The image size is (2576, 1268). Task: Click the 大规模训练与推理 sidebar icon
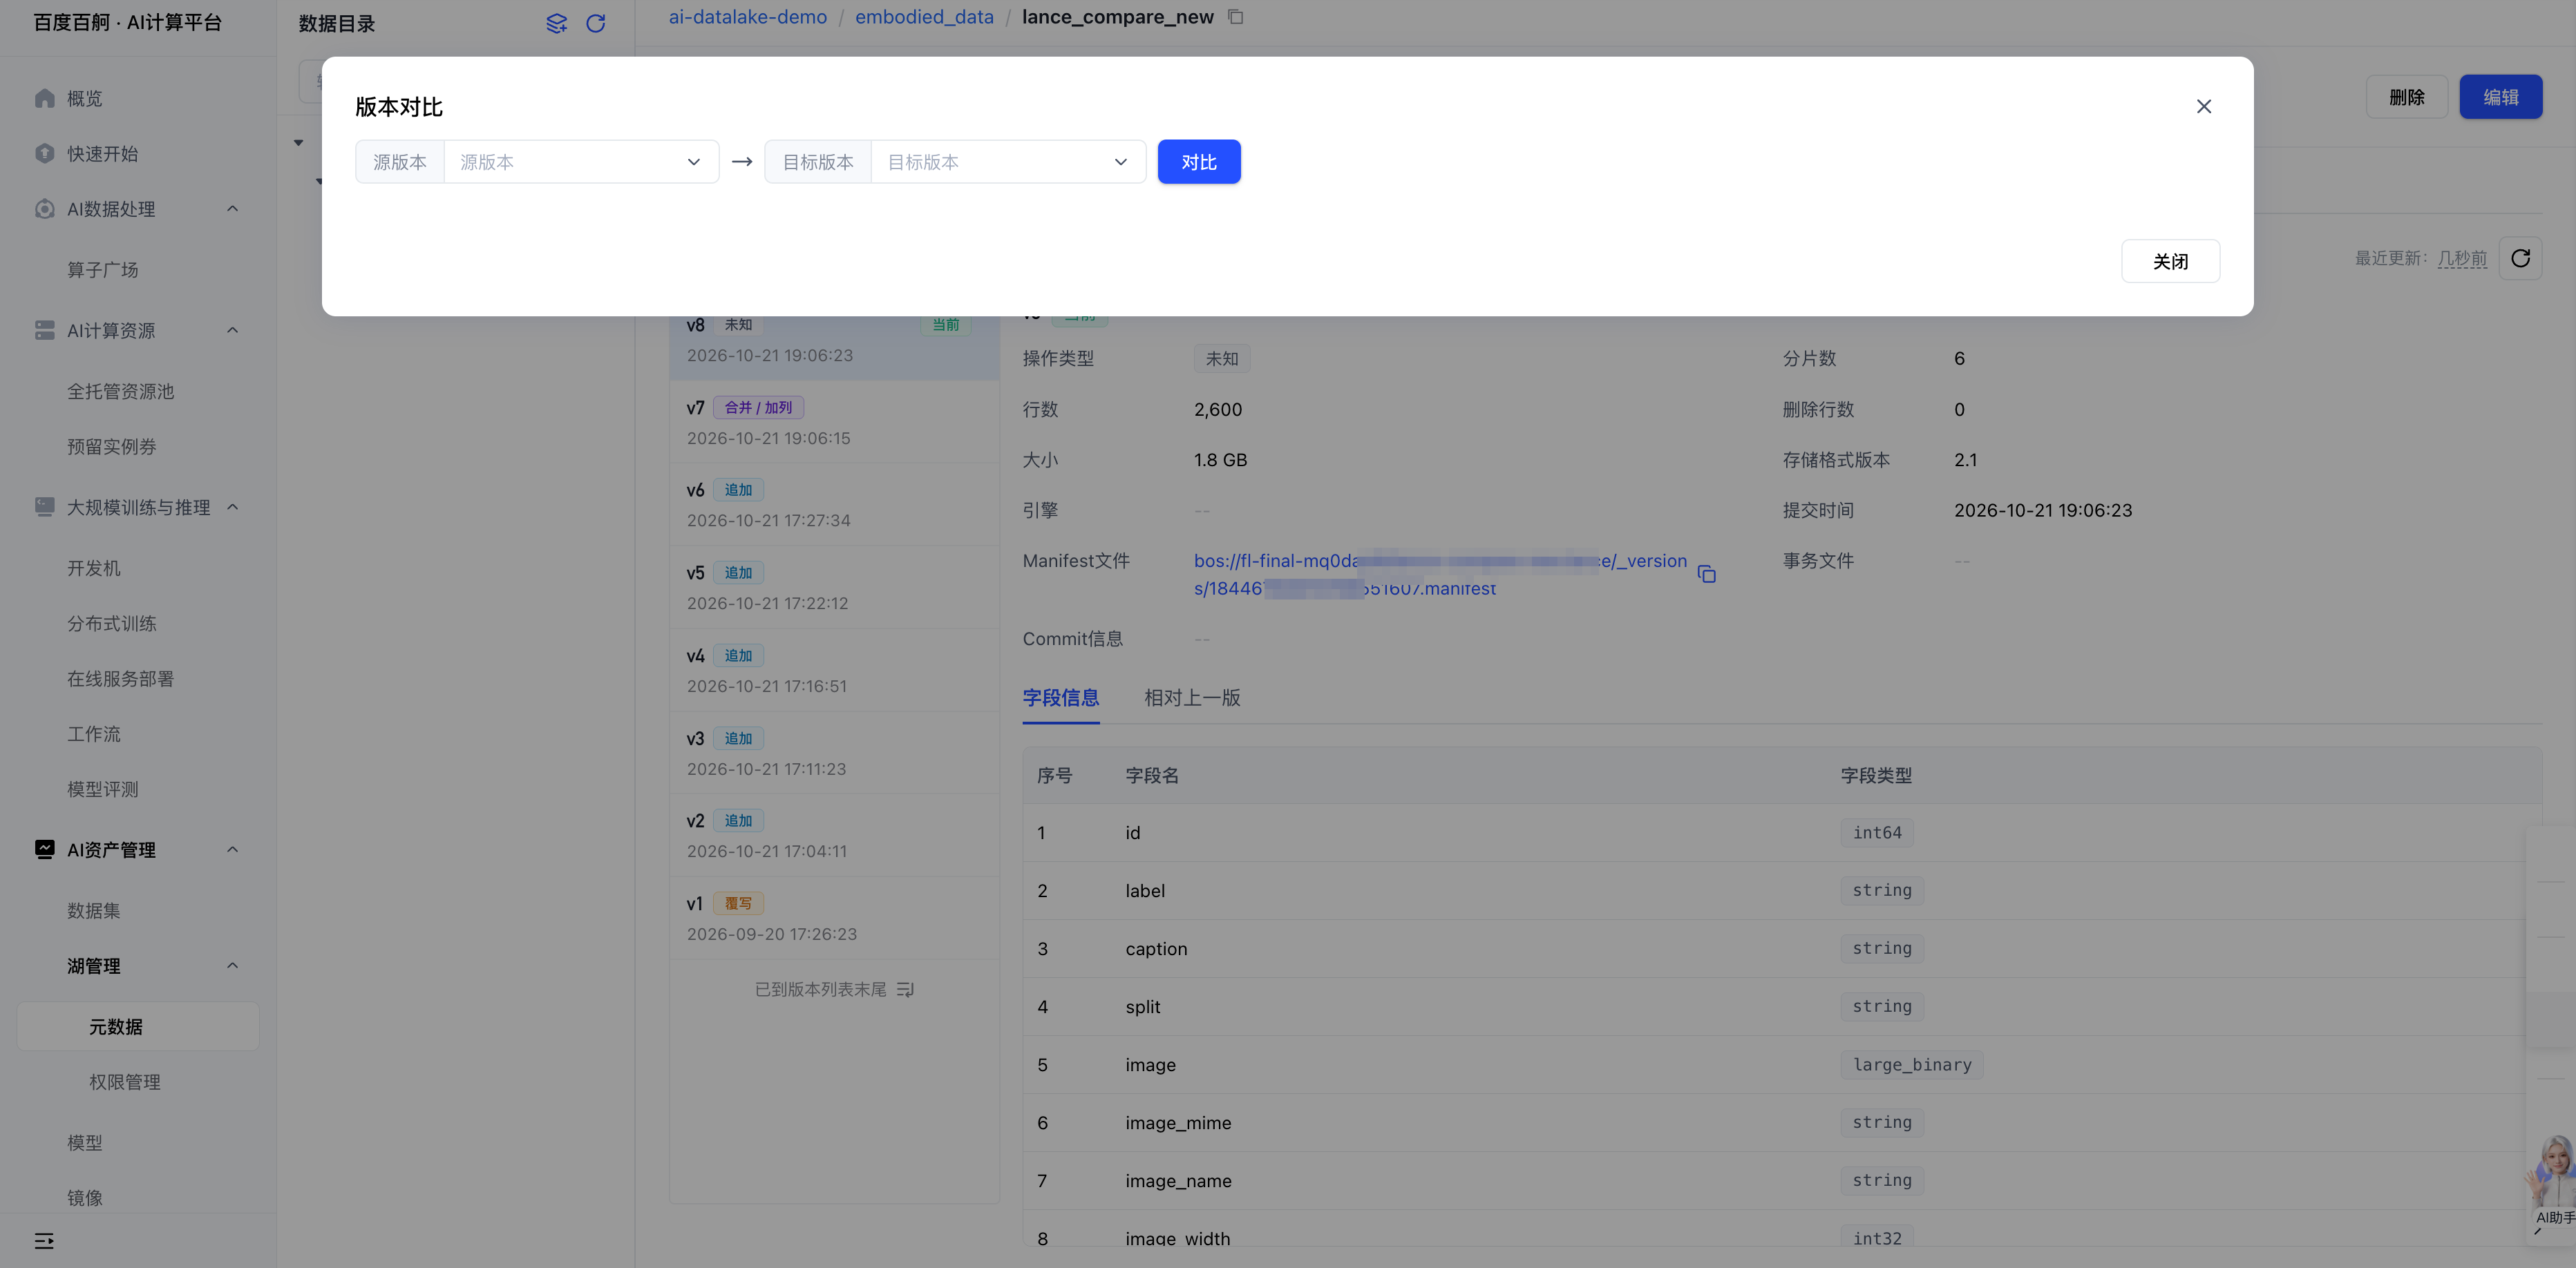(45, 507)
